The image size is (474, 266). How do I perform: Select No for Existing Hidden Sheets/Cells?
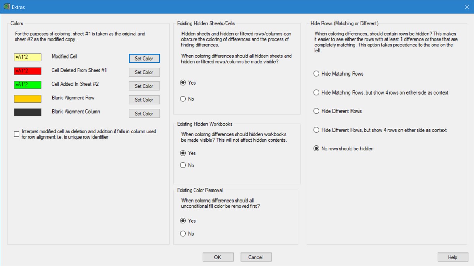[183, 99]
